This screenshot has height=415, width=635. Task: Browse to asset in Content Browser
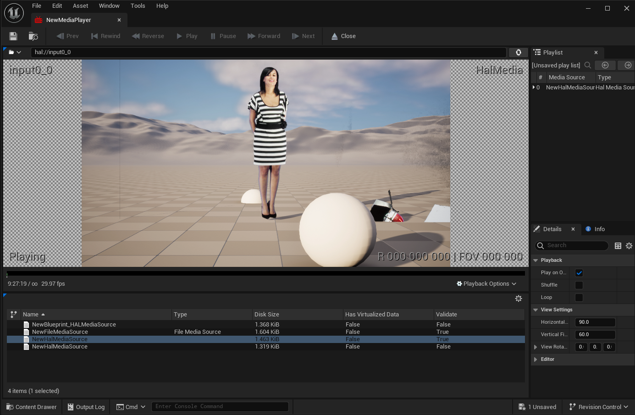tap(33, 36)
